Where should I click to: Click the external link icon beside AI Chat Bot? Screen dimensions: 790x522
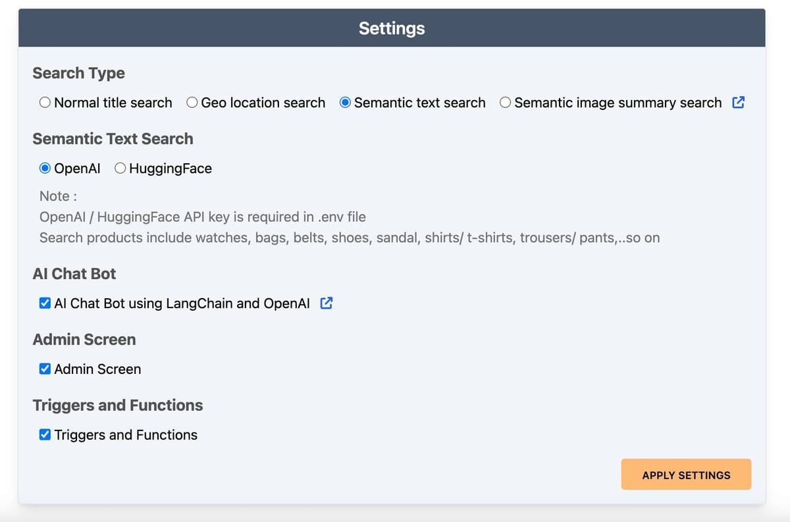tap(326, 303)
